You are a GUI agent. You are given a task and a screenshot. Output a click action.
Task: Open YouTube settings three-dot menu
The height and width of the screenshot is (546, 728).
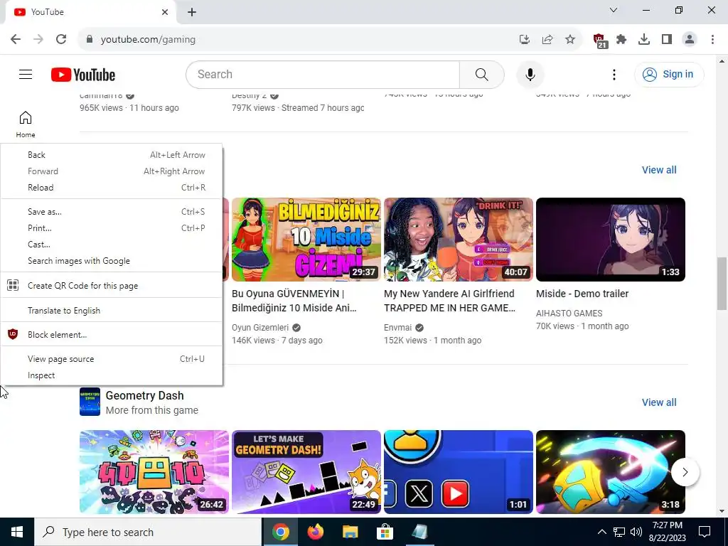click(614, 74)
